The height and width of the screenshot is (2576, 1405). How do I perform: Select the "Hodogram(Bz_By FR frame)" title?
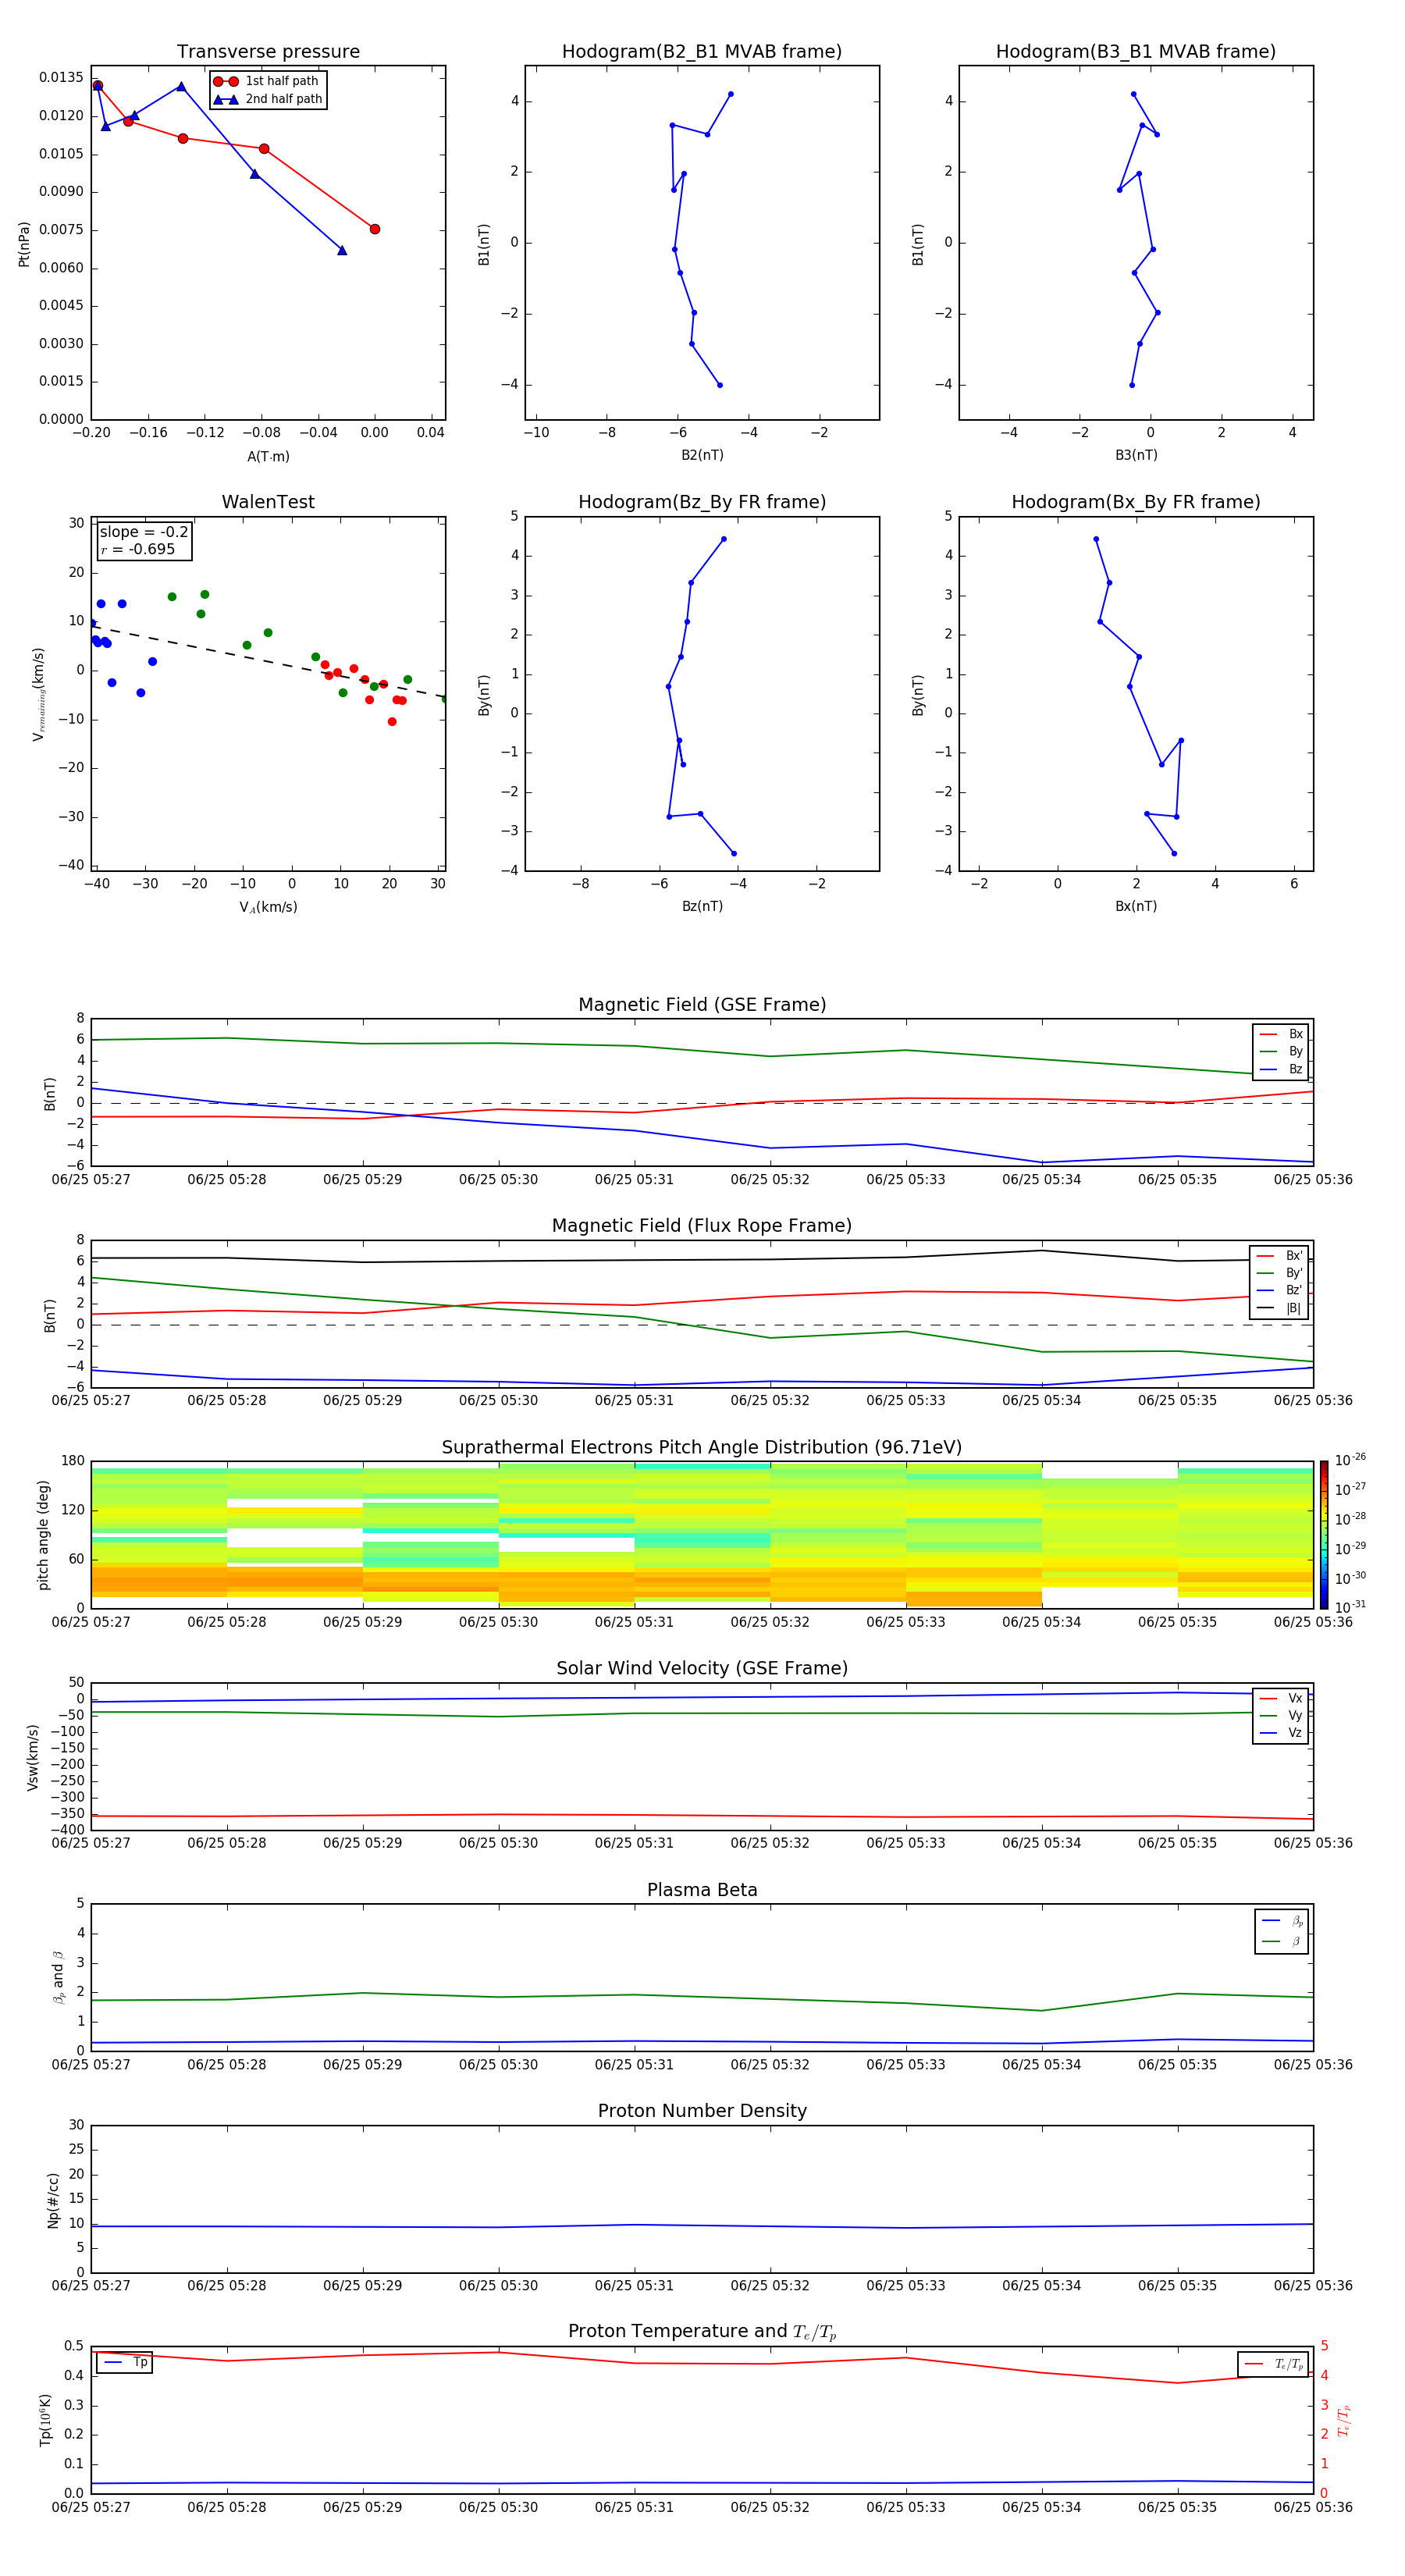[702, 502]
